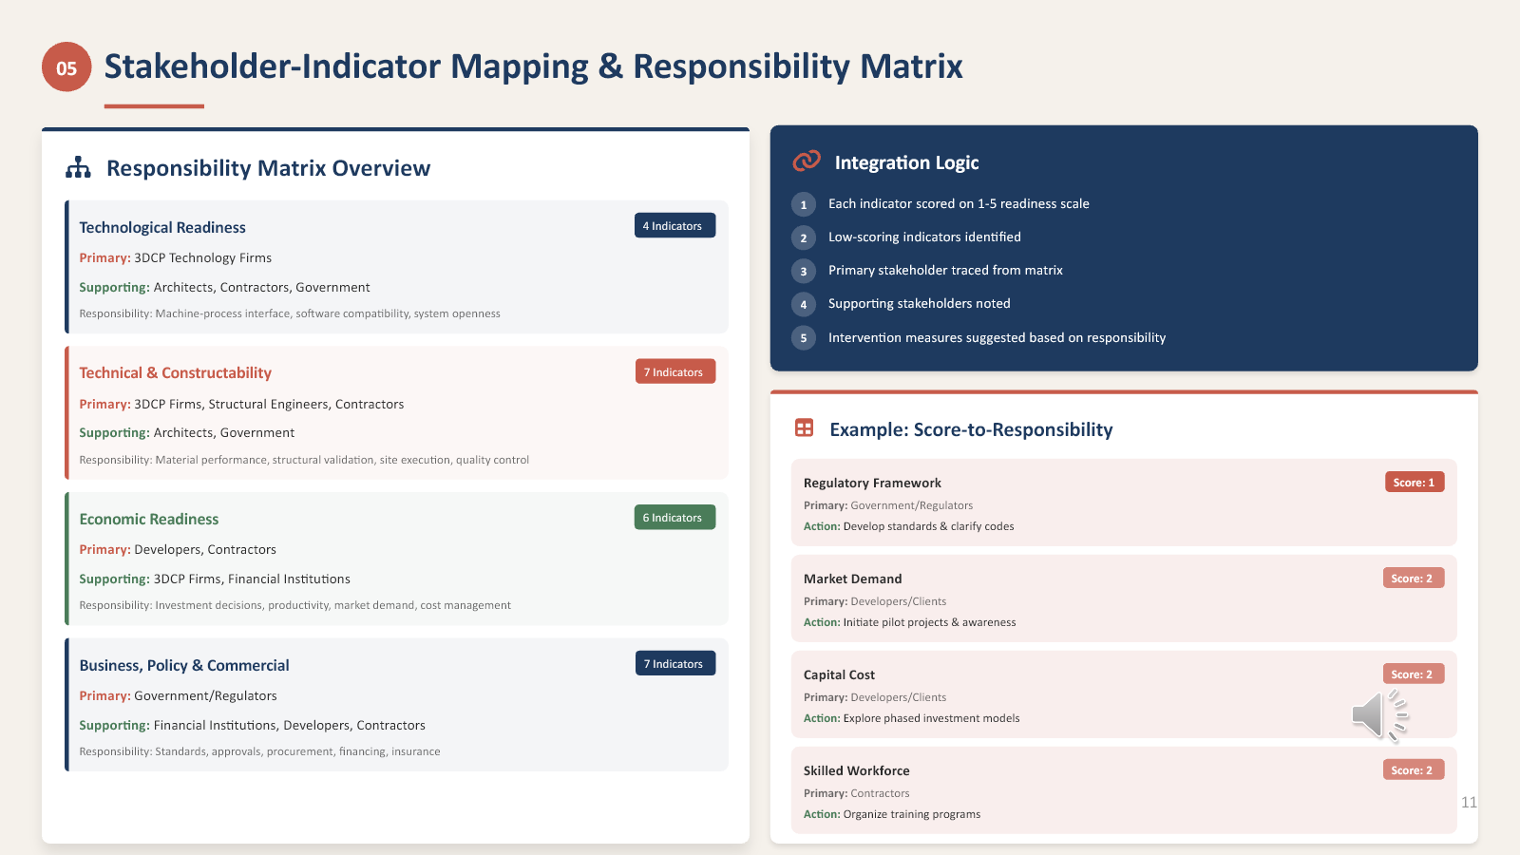This screenshot has width=1520, height=855.
Task: Click the Market Demand card title
Action: point(853,579)
